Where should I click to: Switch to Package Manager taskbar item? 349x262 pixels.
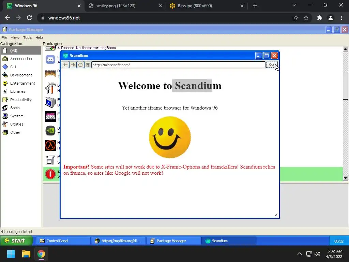(173, 241)
